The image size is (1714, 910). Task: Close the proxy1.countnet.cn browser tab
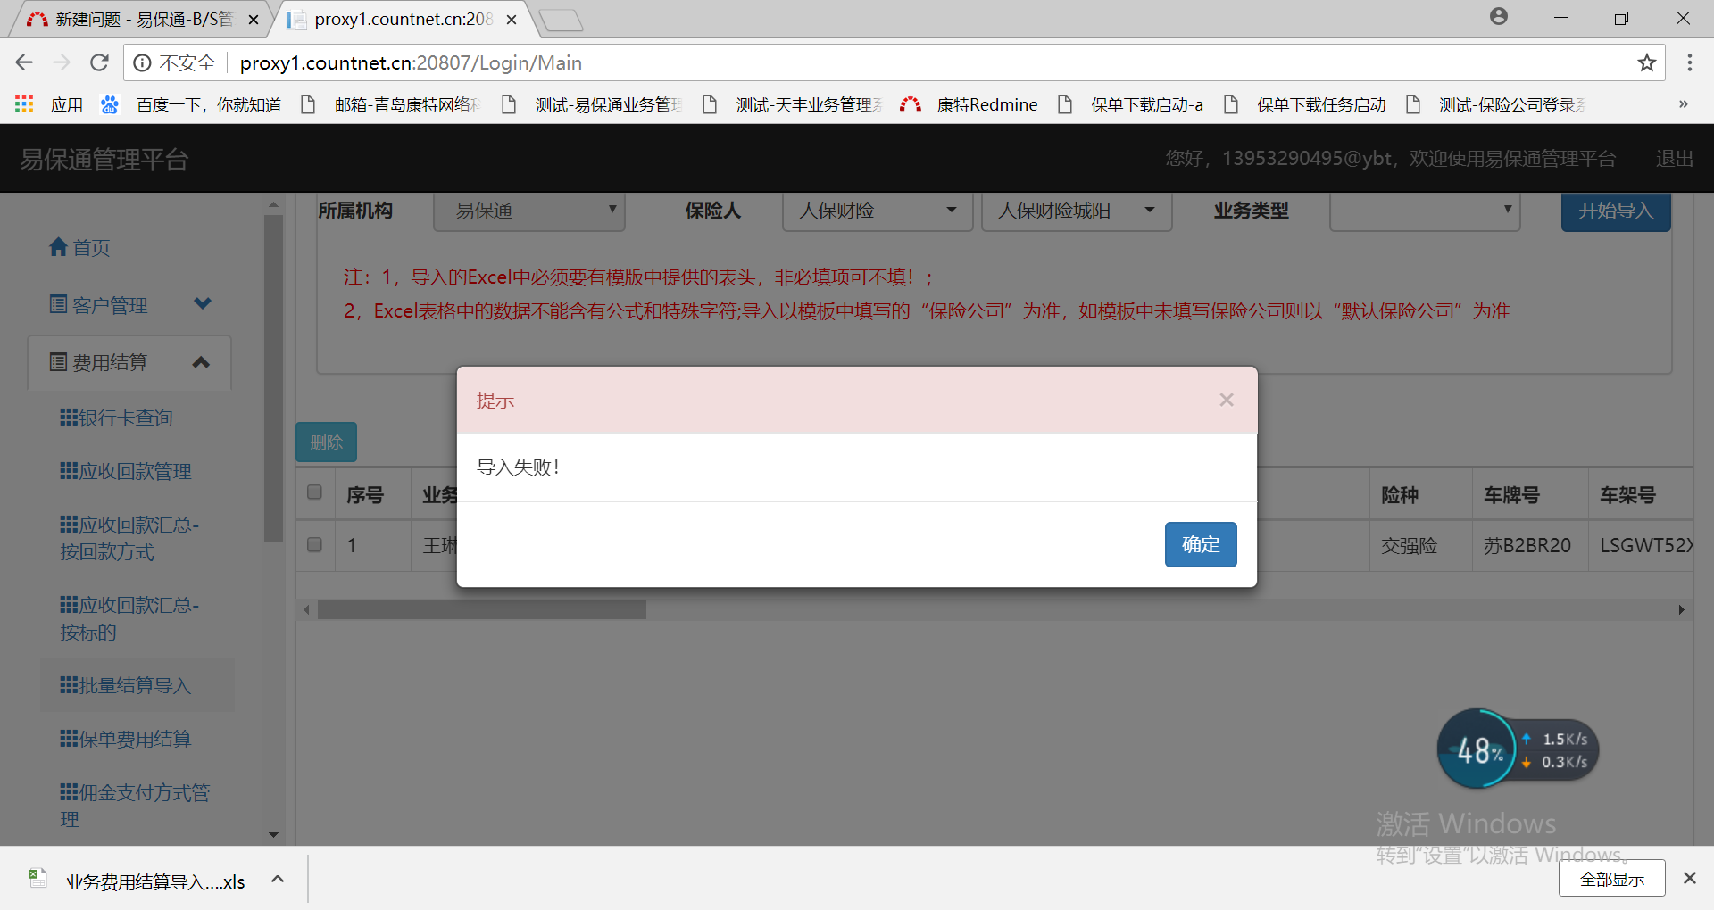[512, 20]
